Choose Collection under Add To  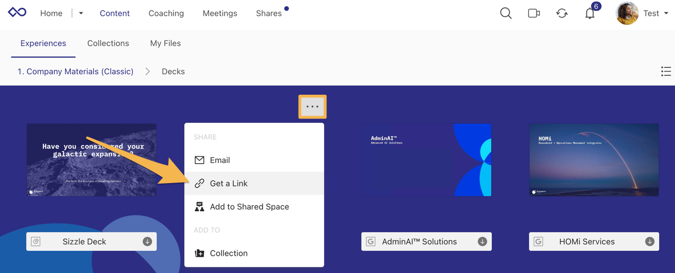pos(254,253)
